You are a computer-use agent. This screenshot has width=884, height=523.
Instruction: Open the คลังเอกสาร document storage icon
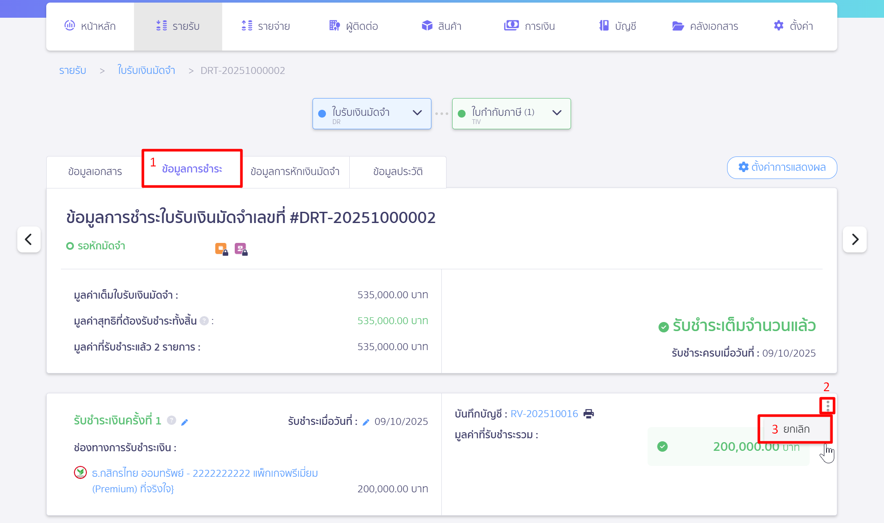click(x=678, y=26)
